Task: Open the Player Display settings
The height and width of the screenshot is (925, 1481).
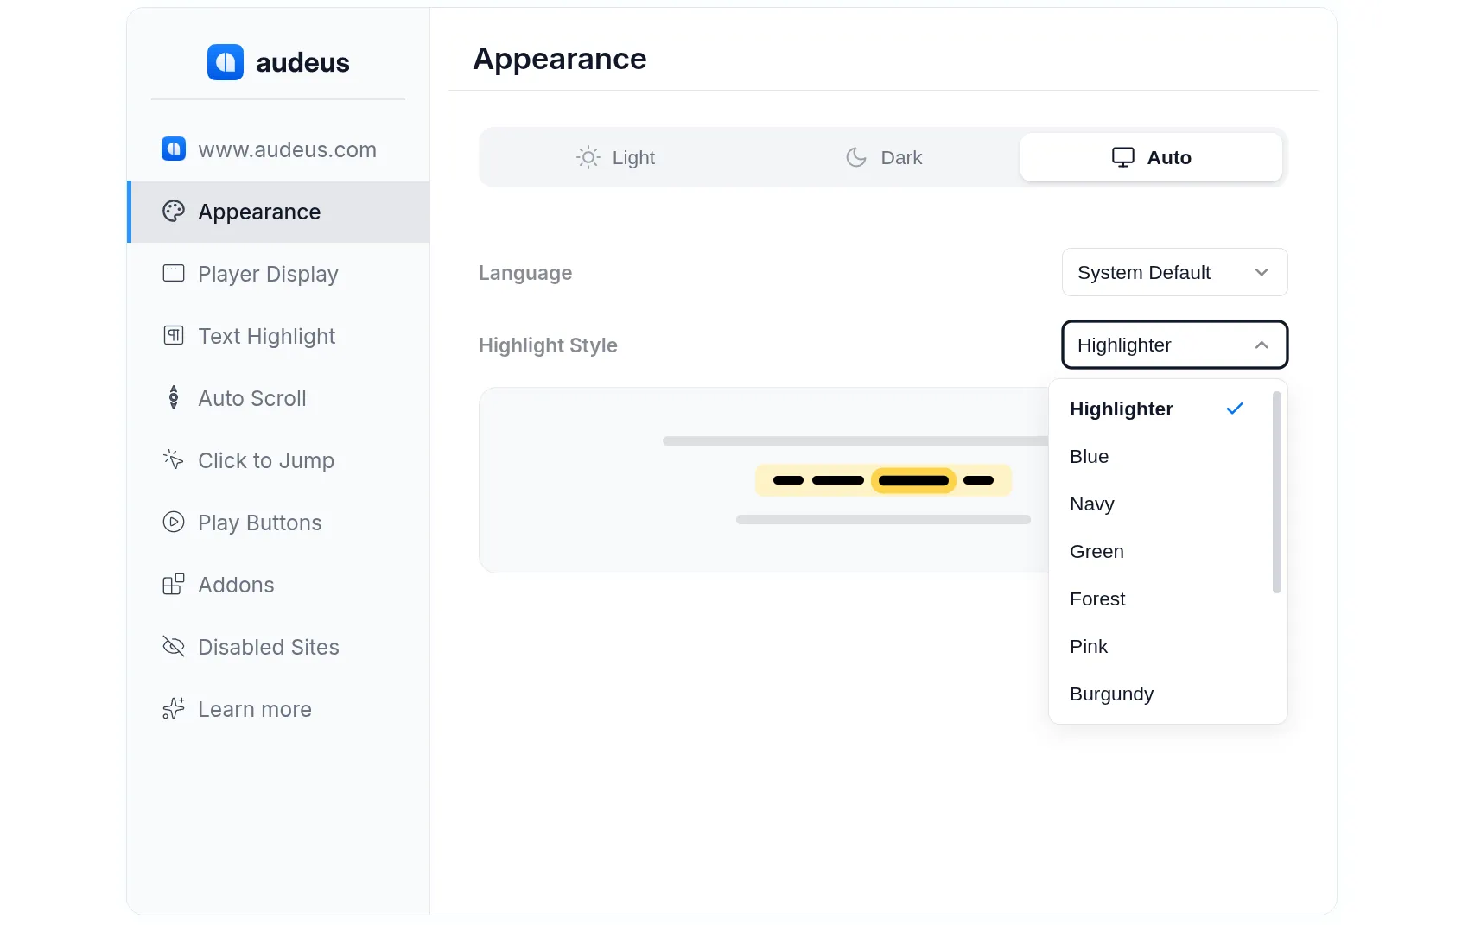Action: (x=278, y=274)
